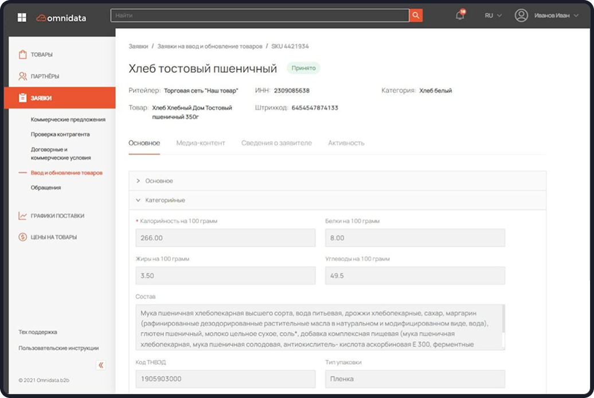The width and height of the screenshot is (594, 398).
Task: Click the Цены на товары coin icon
Action: tap(23, 237)
